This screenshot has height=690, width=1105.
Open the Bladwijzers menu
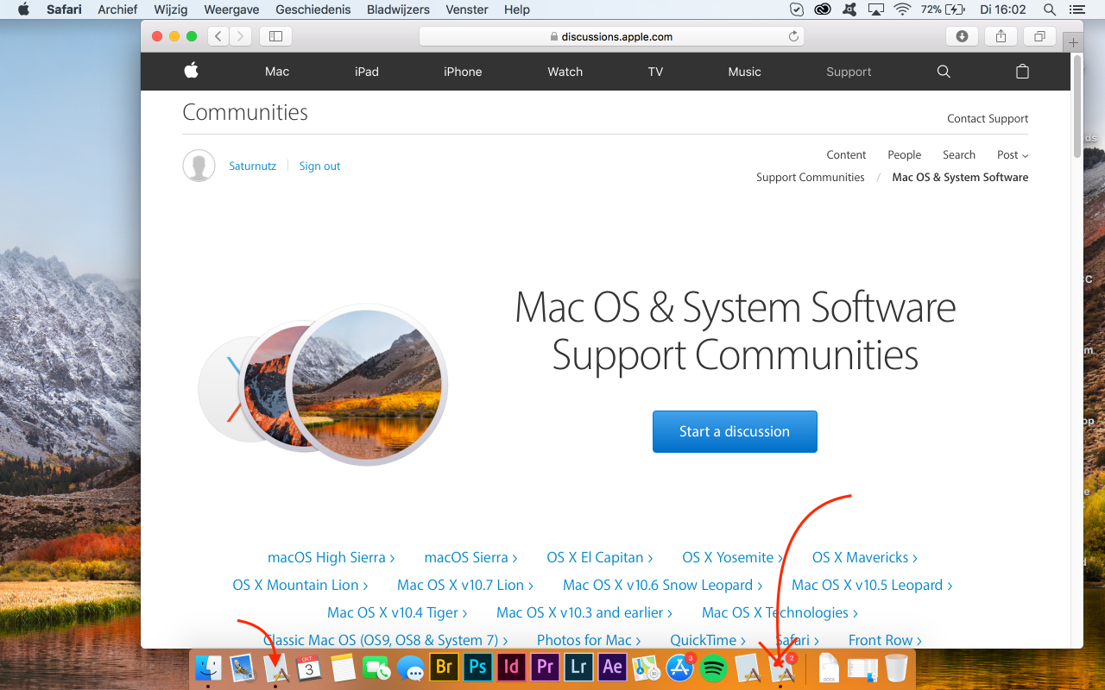point(398,9)
